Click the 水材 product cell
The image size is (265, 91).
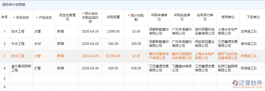coord(44,44)
